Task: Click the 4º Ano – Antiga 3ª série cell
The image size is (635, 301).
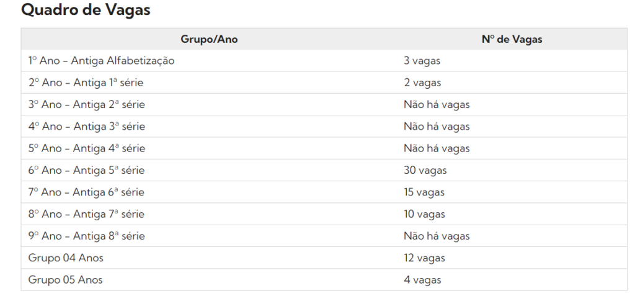Action: pyautogui.click(x=209, y=127)
